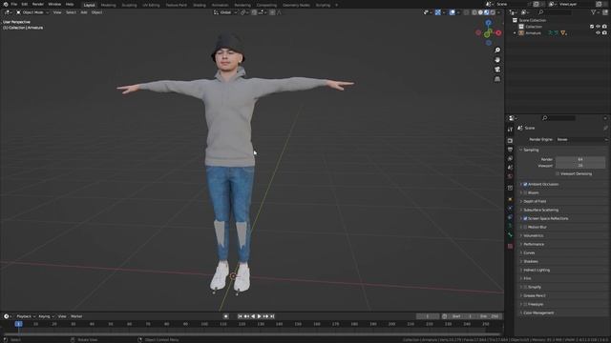
Task: Open the Scene properties tab icon
Action: click(x=510, y=168)
